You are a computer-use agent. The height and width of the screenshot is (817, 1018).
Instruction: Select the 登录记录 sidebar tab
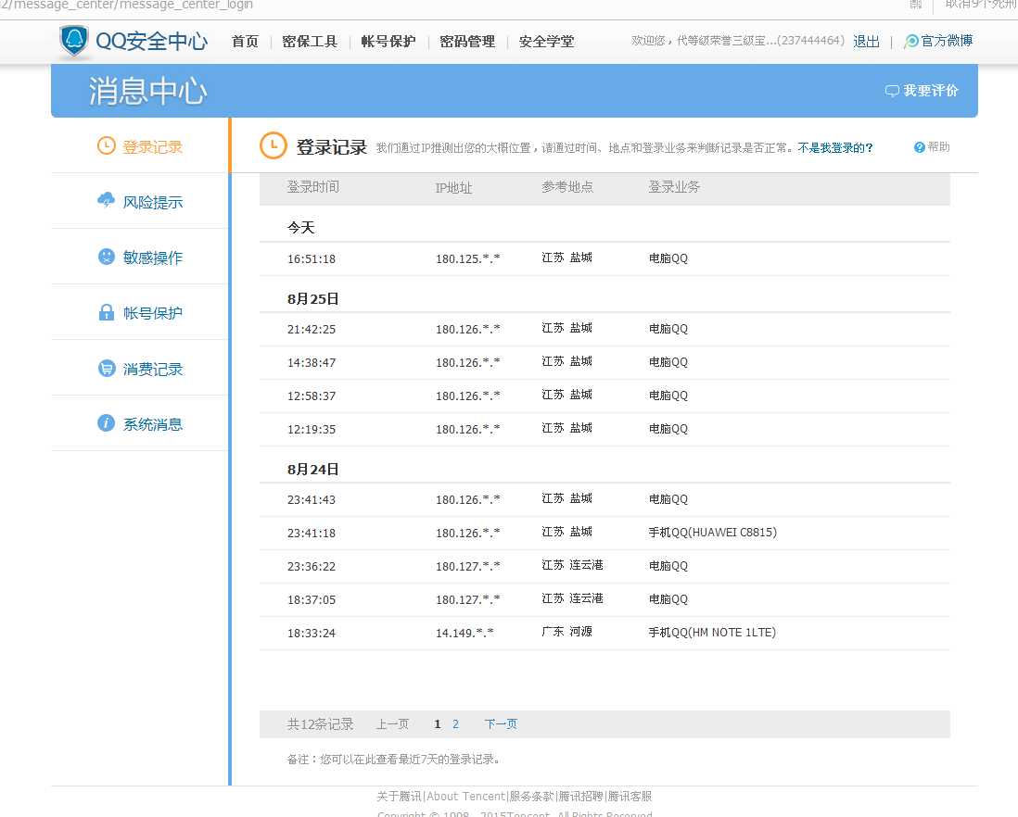(x=140, y=146)
